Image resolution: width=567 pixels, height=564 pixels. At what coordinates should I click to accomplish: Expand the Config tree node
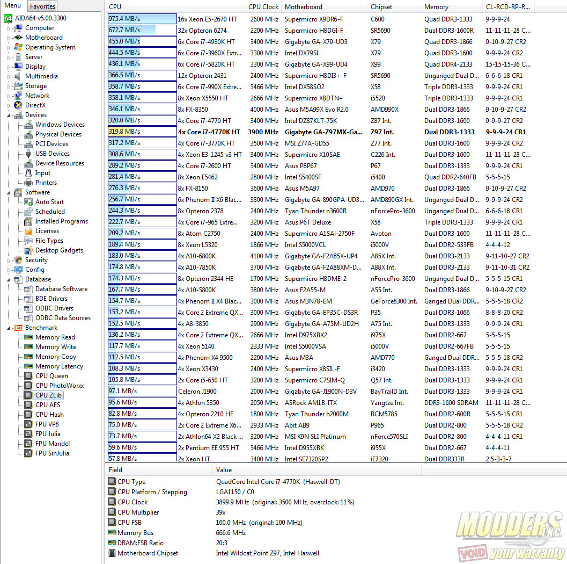pyautogui.click(x=9, y=270)
